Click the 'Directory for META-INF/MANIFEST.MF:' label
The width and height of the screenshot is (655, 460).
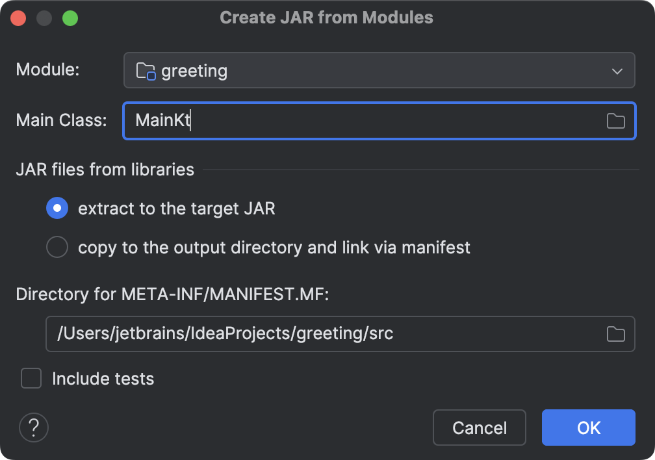[x=173, y=294]
